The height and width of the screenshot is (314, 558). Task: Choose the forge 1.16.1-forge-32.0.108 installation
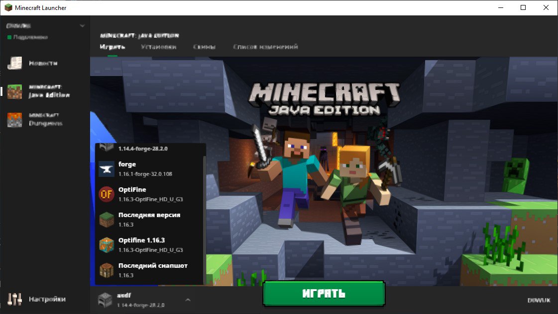[149, 169]
